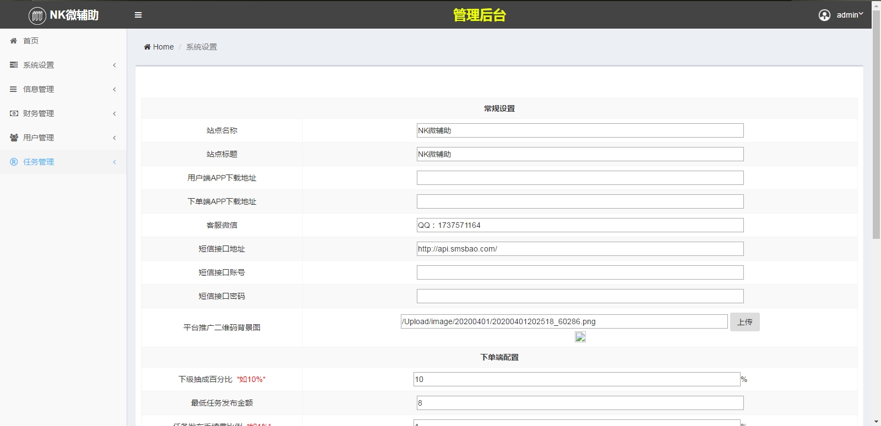Viewport: 881px width, 426px height.
Task: Click the 上传 upload button
Action: [744, 322]
